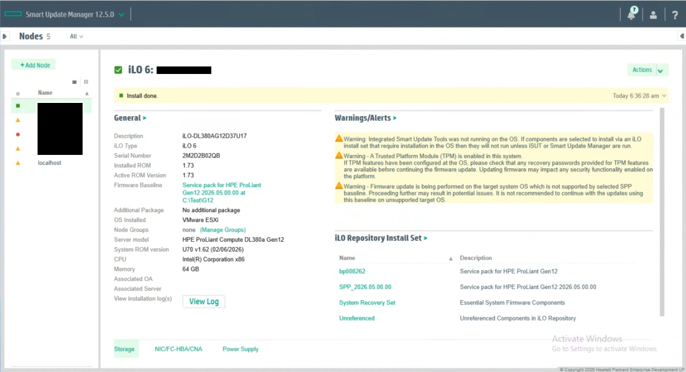Open the iLO Repository Install Set section
This screenshot has width=686, height=372.
point(381,238)
